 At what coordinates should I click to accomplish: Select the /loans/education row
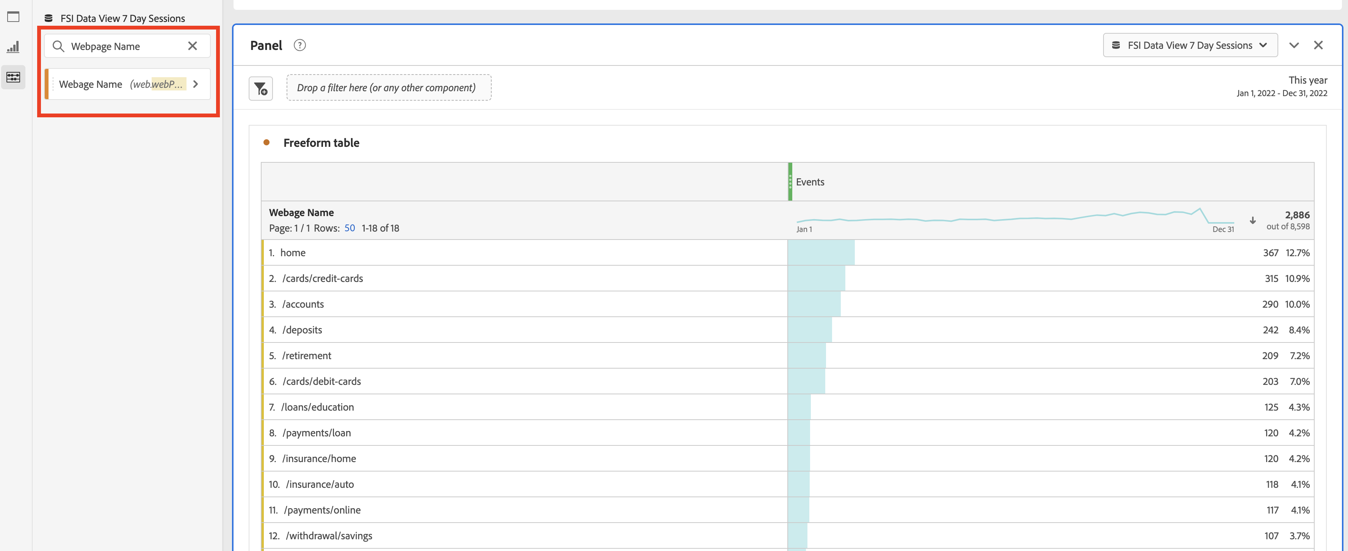(788, 407)
